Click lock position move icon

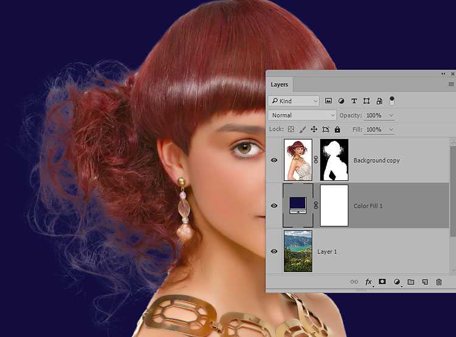coord(314,129)
